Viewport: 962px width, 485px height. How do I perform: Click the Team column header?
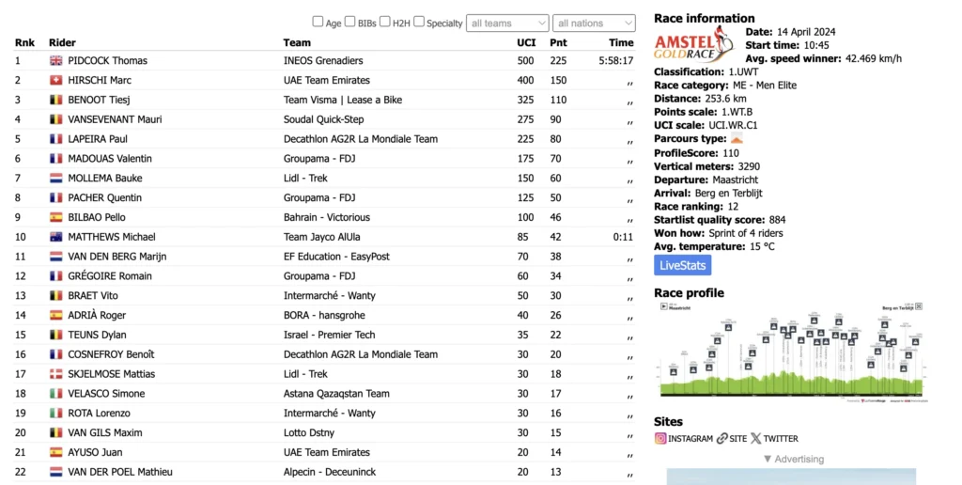pyautogui.click(x=297, y=42)
